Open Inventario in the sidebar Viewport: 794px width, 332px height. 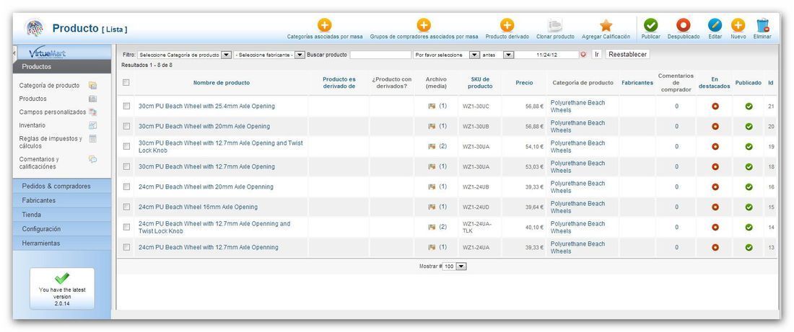[x=32, y=125]
